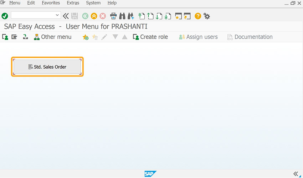
Task: Click the window menu icon left of Menu
Action: (3, 3)
